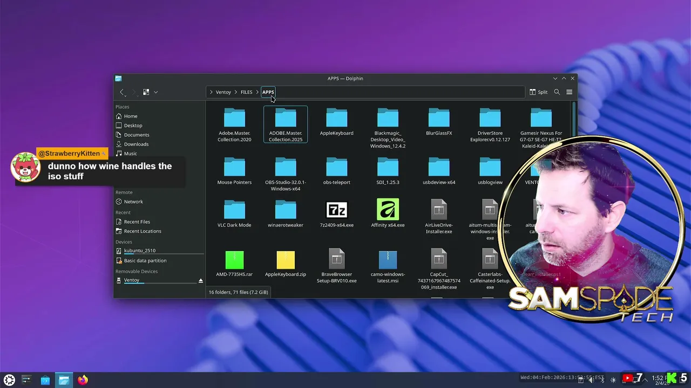The width and height of the screenshot is (691, 388).
Task: Select the usblogview folder
Action: [490, 171]
